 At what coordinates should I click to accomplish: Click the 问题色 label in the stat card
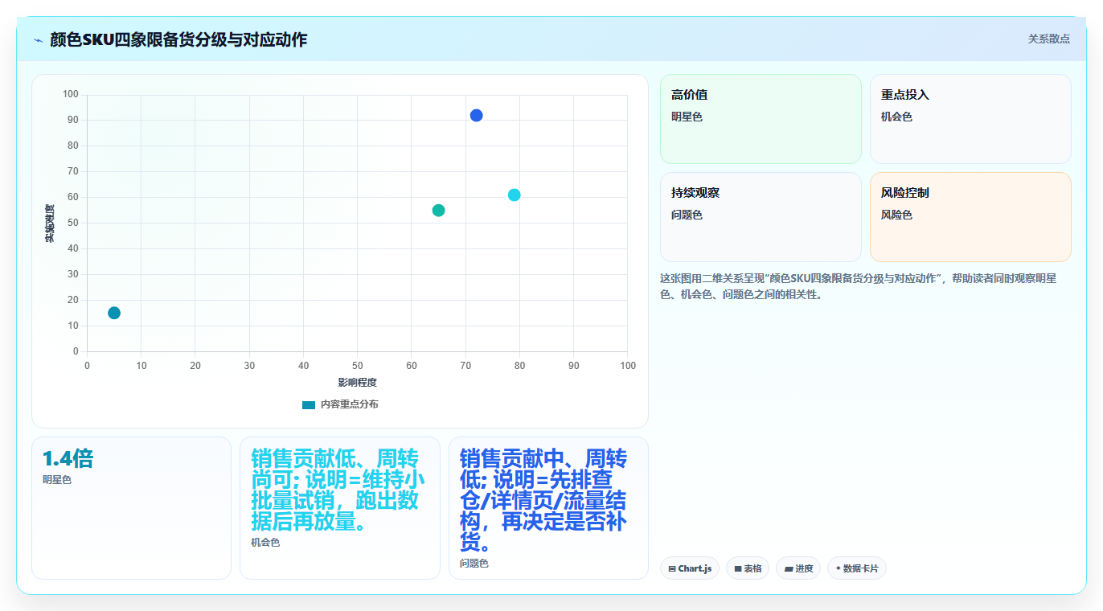pos(474,564)
